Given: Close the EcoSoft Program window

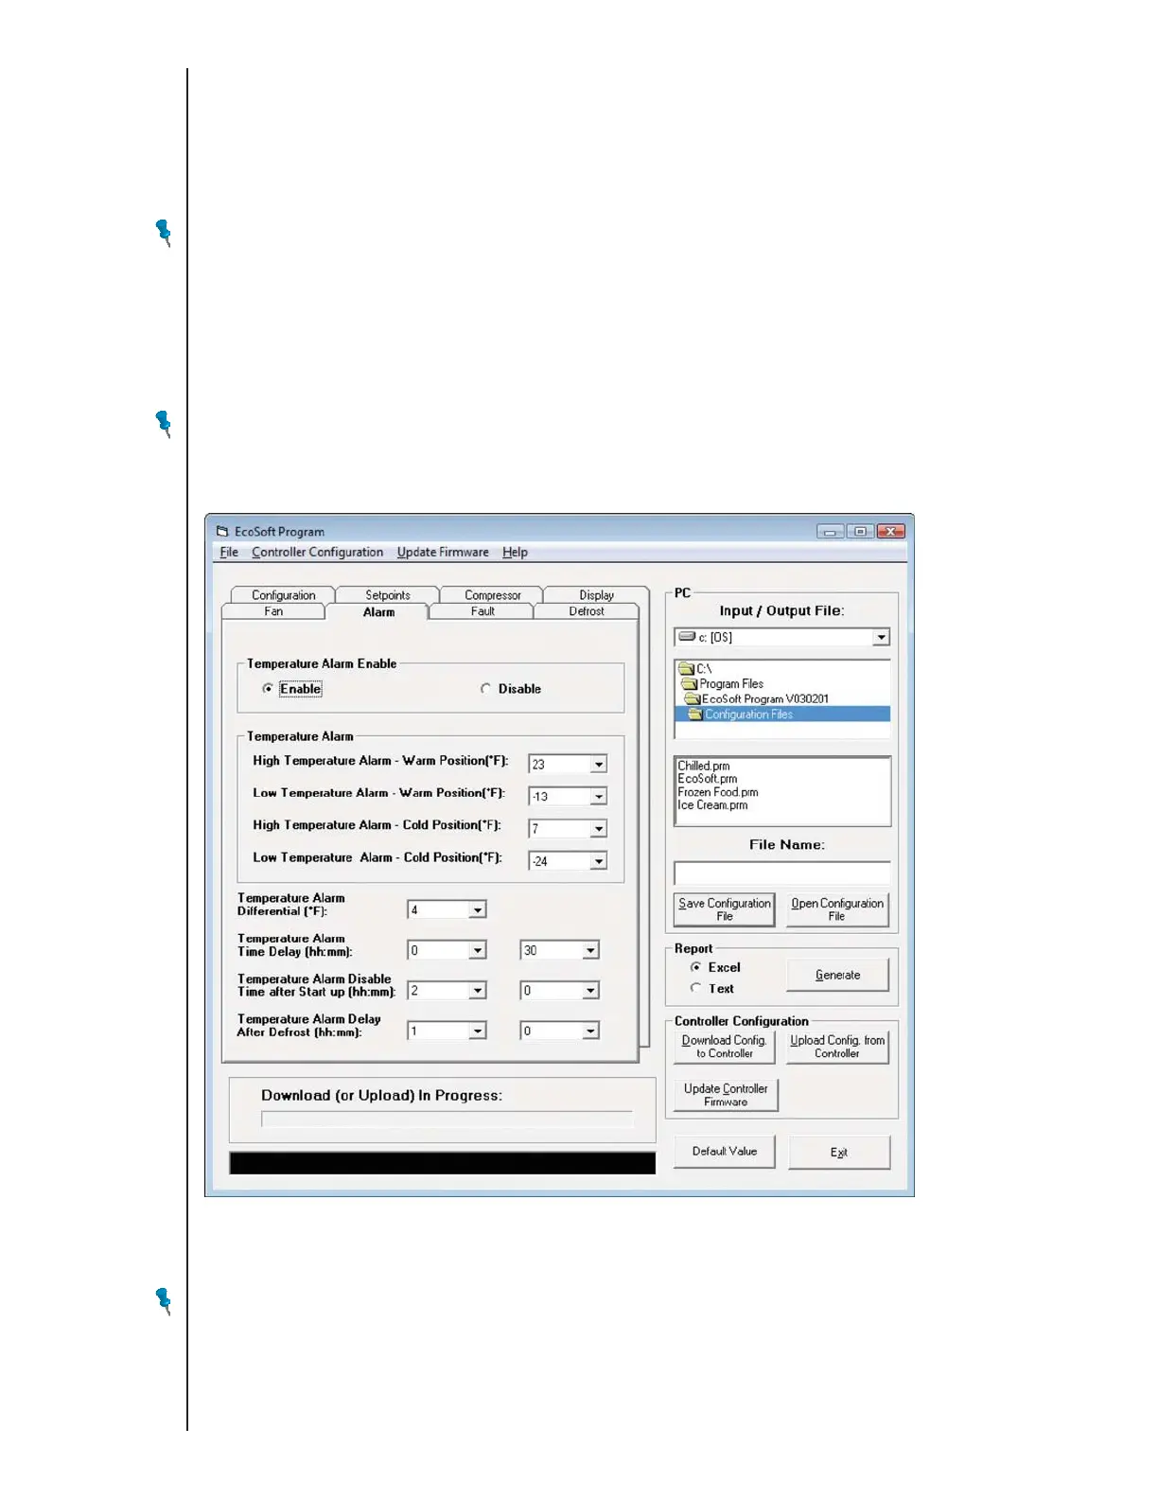Looking at the screenshot, I should click(x=890, y=532).
